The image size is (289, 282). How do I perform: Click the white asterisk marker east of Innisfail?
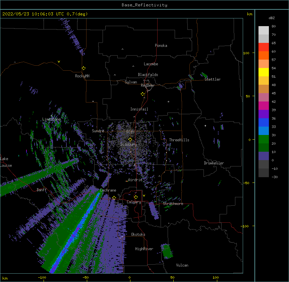tap(168, 101)
